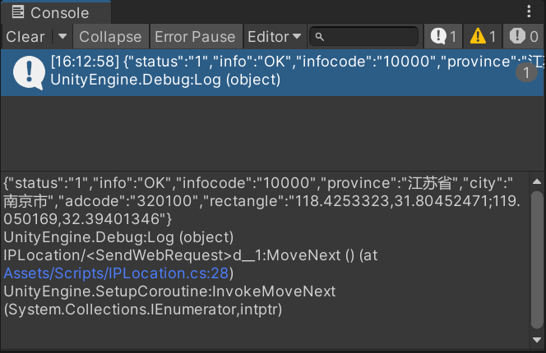Click the details pane vertical scrollbar thumb

(537, 259)
